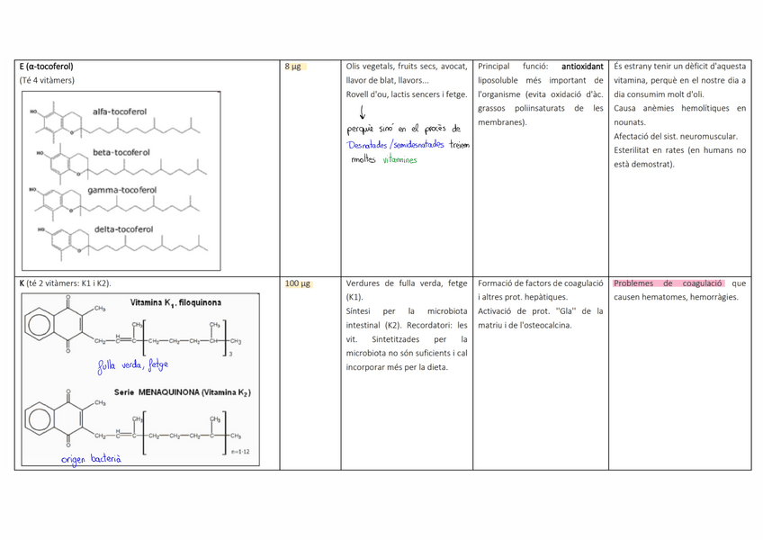Click 'Activació de prot. "Gla" de la' line
Screen dimensions: 763x540
541,311
